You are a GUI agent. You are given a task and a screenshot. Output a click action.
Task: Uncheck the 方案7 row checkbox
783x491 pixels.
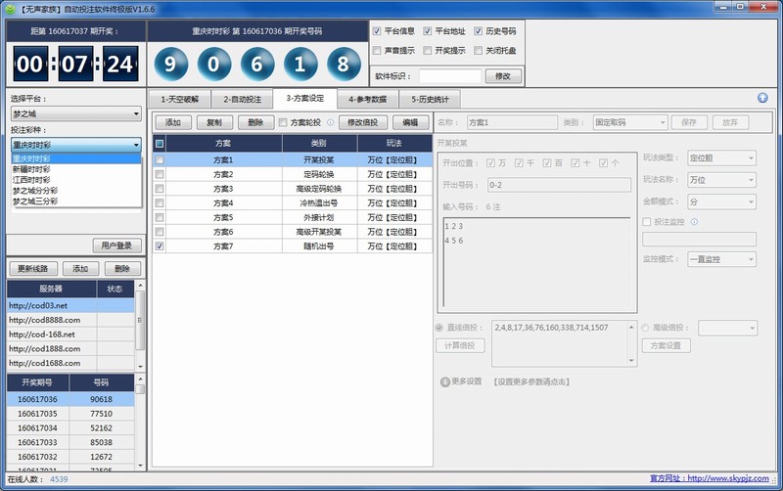tap(160, 247)
